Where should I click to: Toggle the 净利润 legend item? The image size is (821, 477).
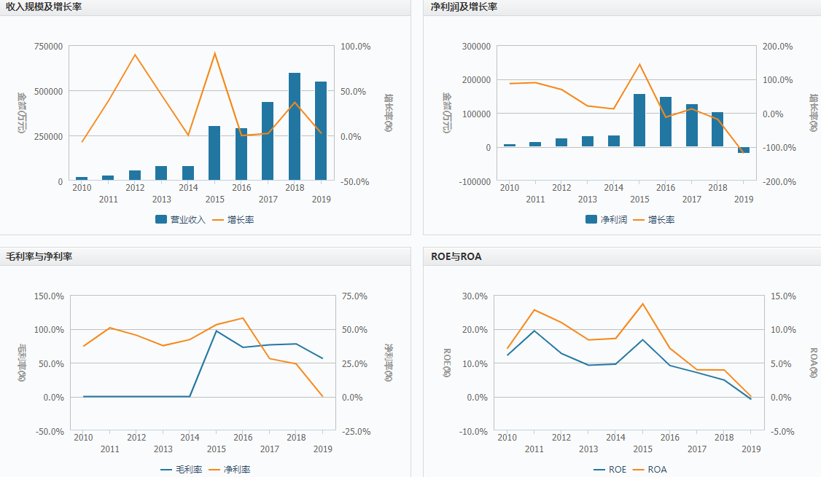(x=606, y=219)
